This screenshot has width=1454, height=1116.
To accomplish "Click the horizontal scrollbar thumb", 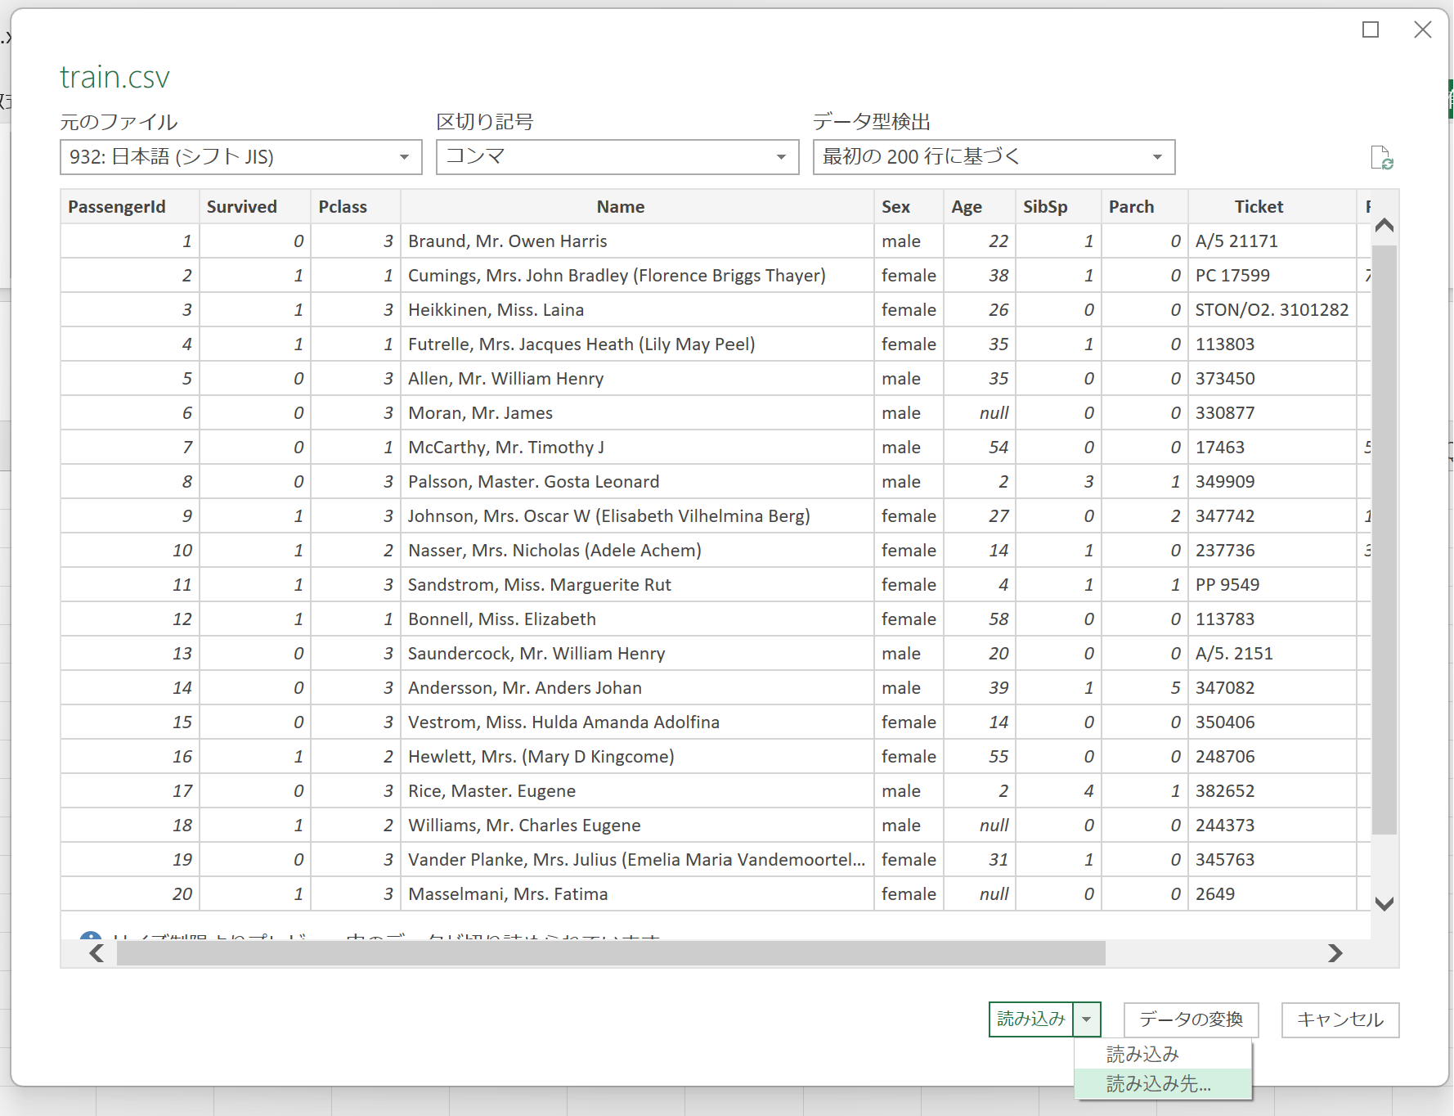I will [613, 953].
